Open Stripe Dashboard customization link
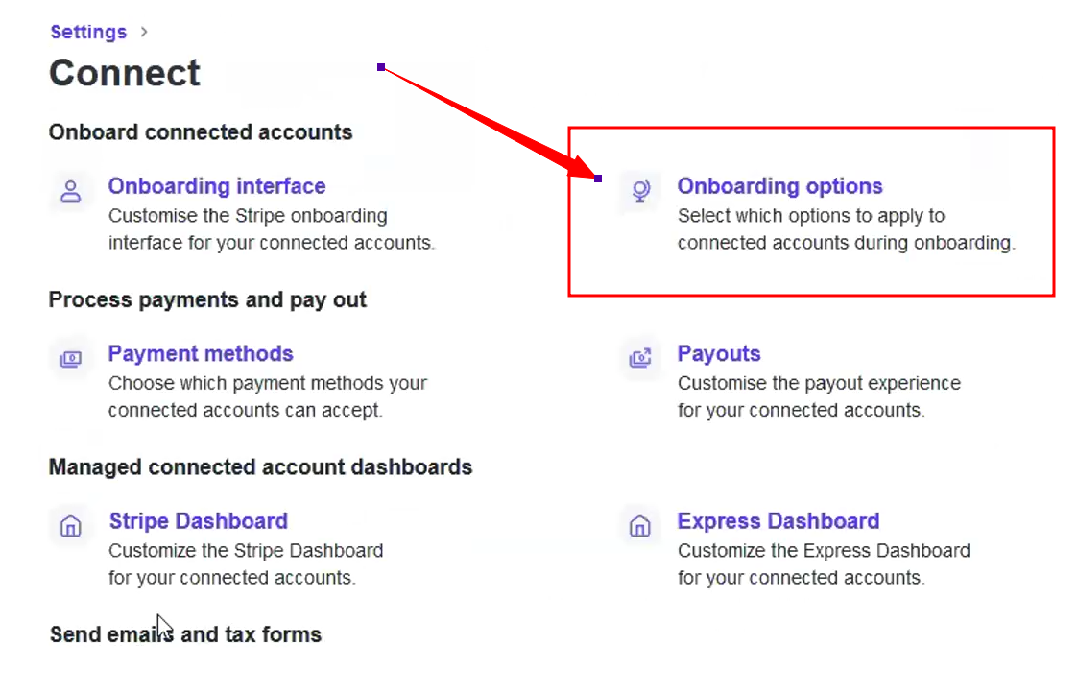The image size is (1078, 692). tap(198, 521)
